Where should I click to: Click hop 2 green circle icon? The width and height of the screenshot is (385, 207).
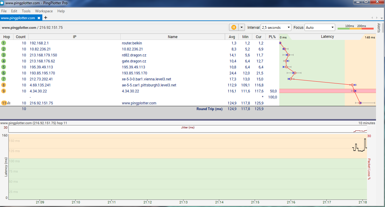[4, 49]
